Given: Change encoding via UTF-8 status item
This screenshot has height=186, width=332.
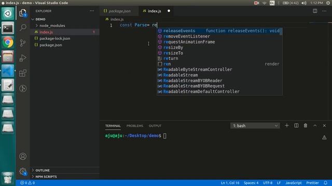Looking at the screenshot, I should pos(268,183).
